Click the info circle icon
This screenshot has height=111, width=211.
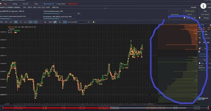pos(203,6)
